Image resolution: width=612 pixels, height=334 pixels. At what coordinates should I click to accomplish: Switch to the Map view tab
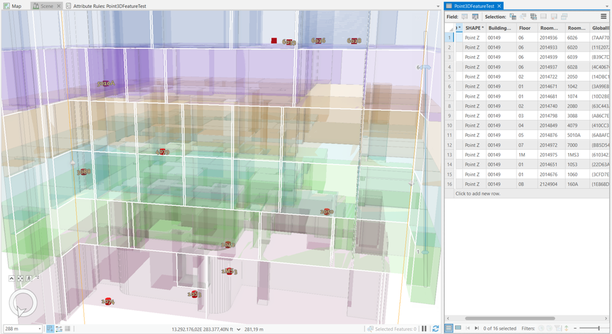click(13, 6)
